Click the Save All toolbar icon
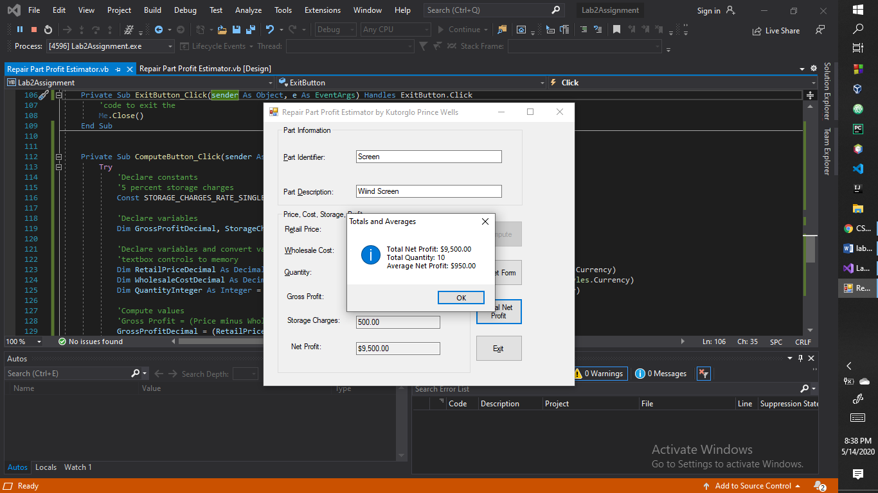Screen dimensions: 878x493 [x=251, y=30]
